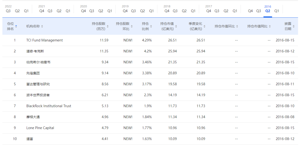The image size is (299, 146).
Task: Sort by 持仓市值同比 arrows icon
Action: [x=270, y=26]
